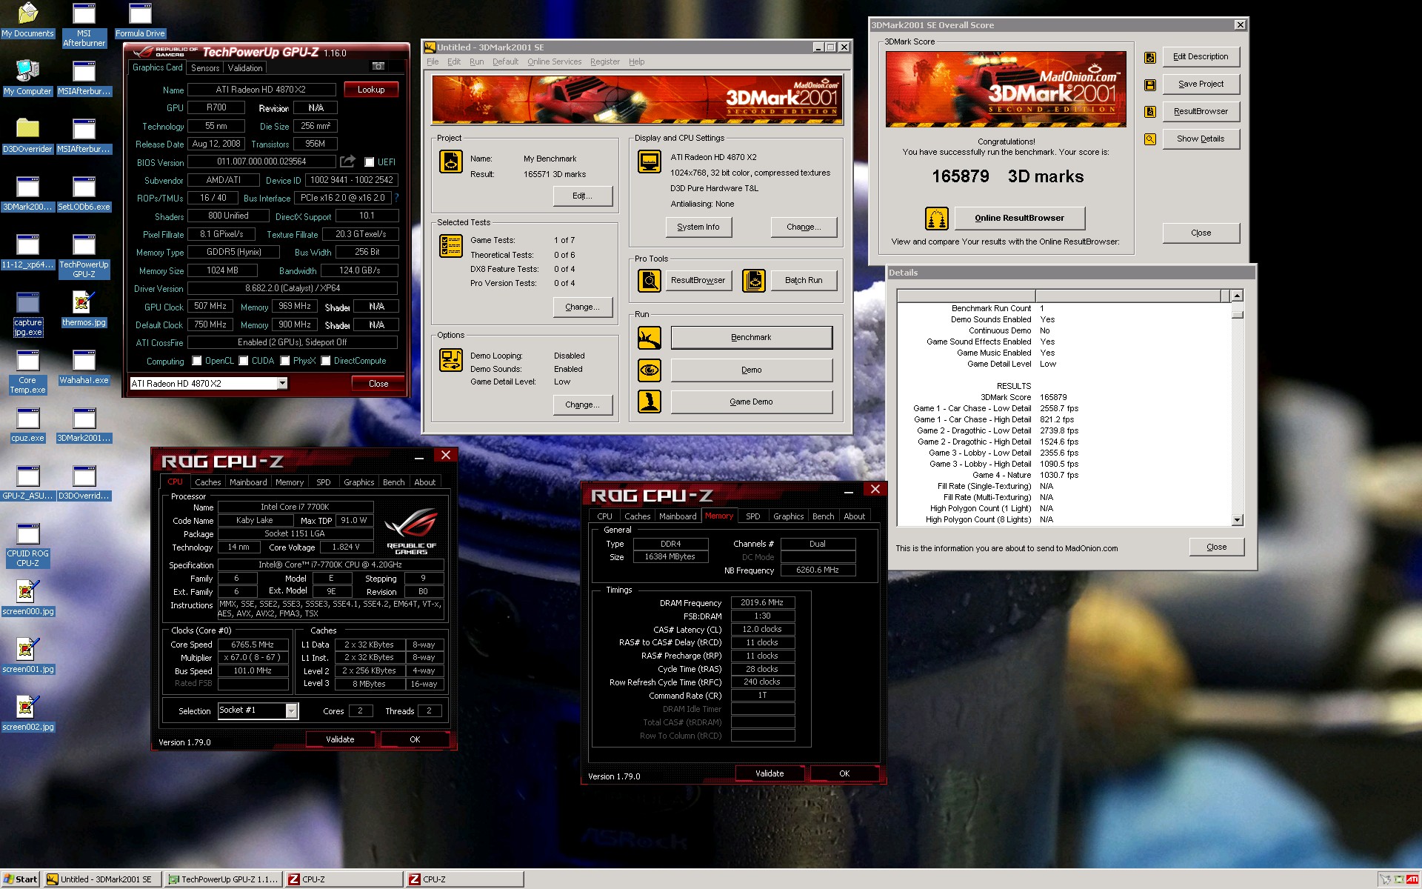
Task: Launch Core Temp.exe shortcut
Action: (27, 372)
